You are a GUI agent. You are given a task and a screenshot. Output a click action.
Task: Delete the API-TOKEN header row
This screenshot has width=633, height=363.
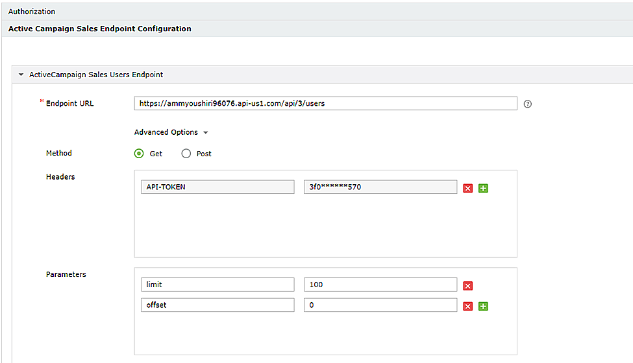(x=467, y=188)
